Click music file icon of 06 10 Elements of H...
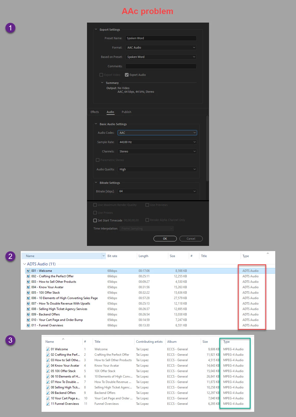 (x=48, y=376)
